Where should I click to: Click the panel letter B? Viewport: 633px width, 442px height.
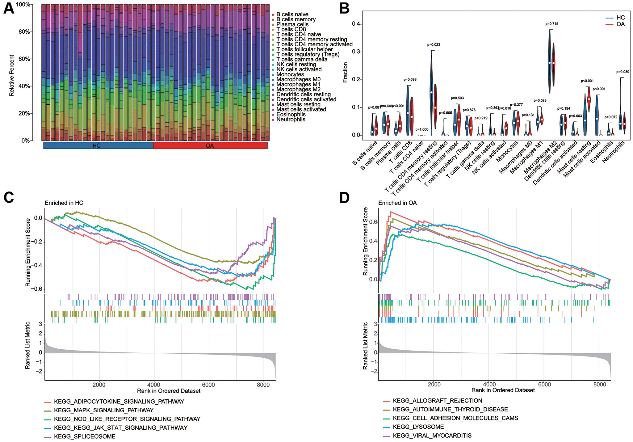click(x=344, y=8)
